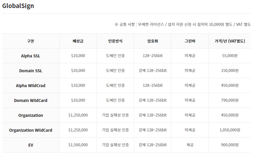The image size is (253, 154).
Task: Click Alpha SSL's 도메인 인증 cell
Action: (x=115, y=56)
